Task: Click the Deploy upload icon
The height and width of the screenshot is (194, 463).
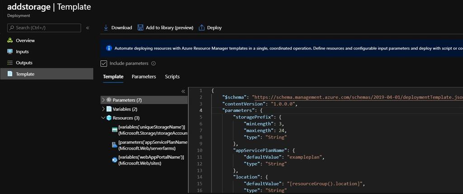Action: tap(202, 28)
